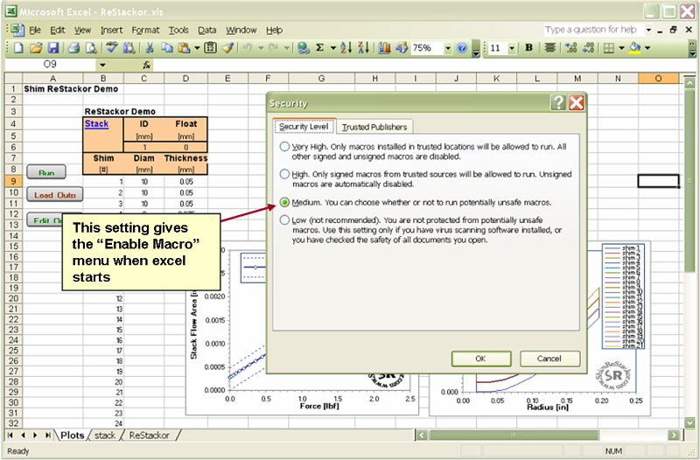Select High security level
700x460 pixels.
284,174
